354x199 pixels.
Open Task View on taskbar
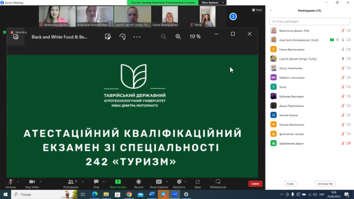[x=83, y=194]
